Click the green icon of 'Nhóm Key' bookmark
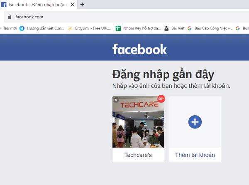The image size is (249, 185). (118, 28)
